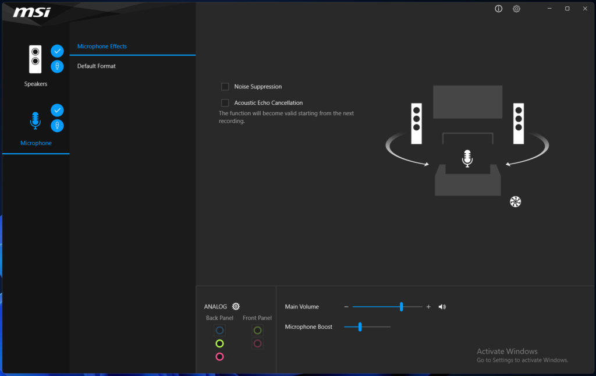Enable the Acoustic Echo Cancellation checkbox
The width and height of the screenshot is (596, 376).
click(225, 103)
